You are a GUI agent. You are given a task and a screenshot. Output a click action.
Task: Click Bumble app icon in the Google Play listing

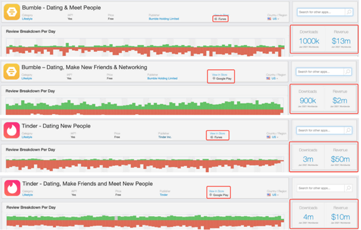11,71
